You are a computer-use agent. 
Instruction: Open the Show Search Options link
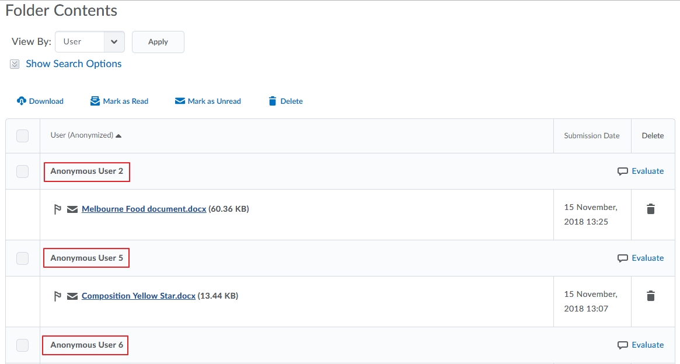tap(74, 64)
